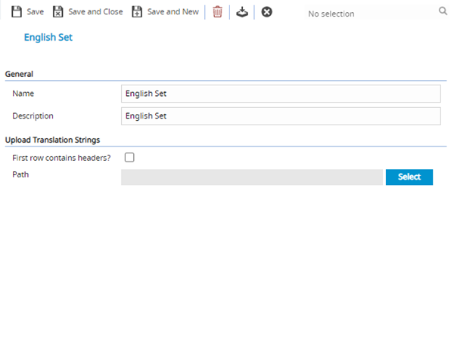Click the magnifying glass search icon
Screen dimensions: 454x348
443,12
